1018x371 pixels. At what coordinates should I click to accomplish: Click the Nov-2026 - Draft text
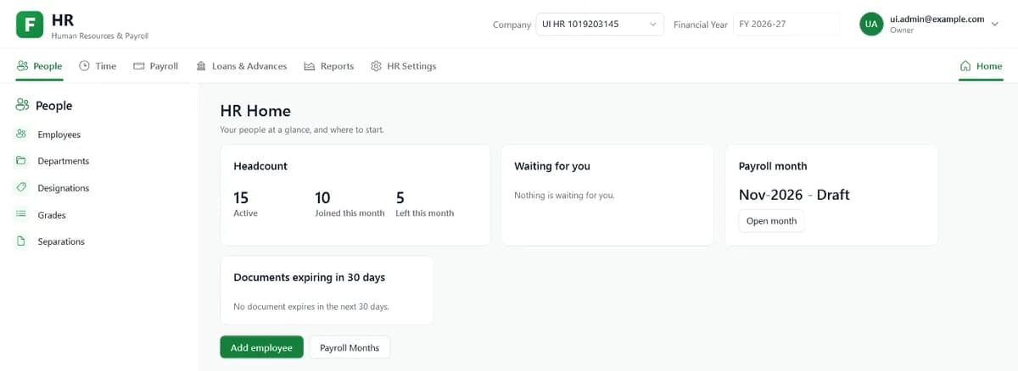(x=794, y=194)
